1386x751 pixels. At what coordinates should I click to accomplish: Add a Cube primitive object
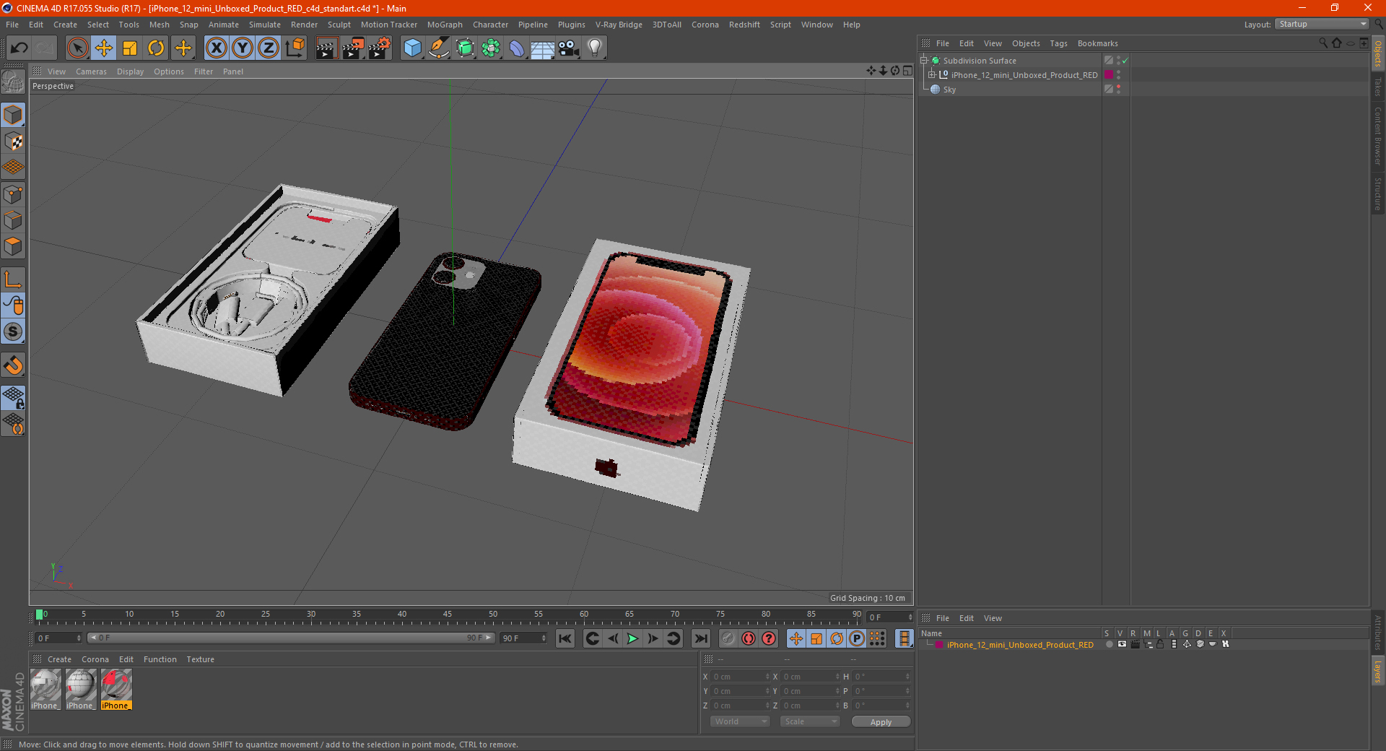coord(412,48)
